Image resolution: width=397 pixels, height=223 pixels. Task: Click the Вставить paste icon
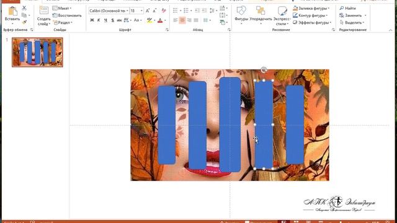click(12, 12)
